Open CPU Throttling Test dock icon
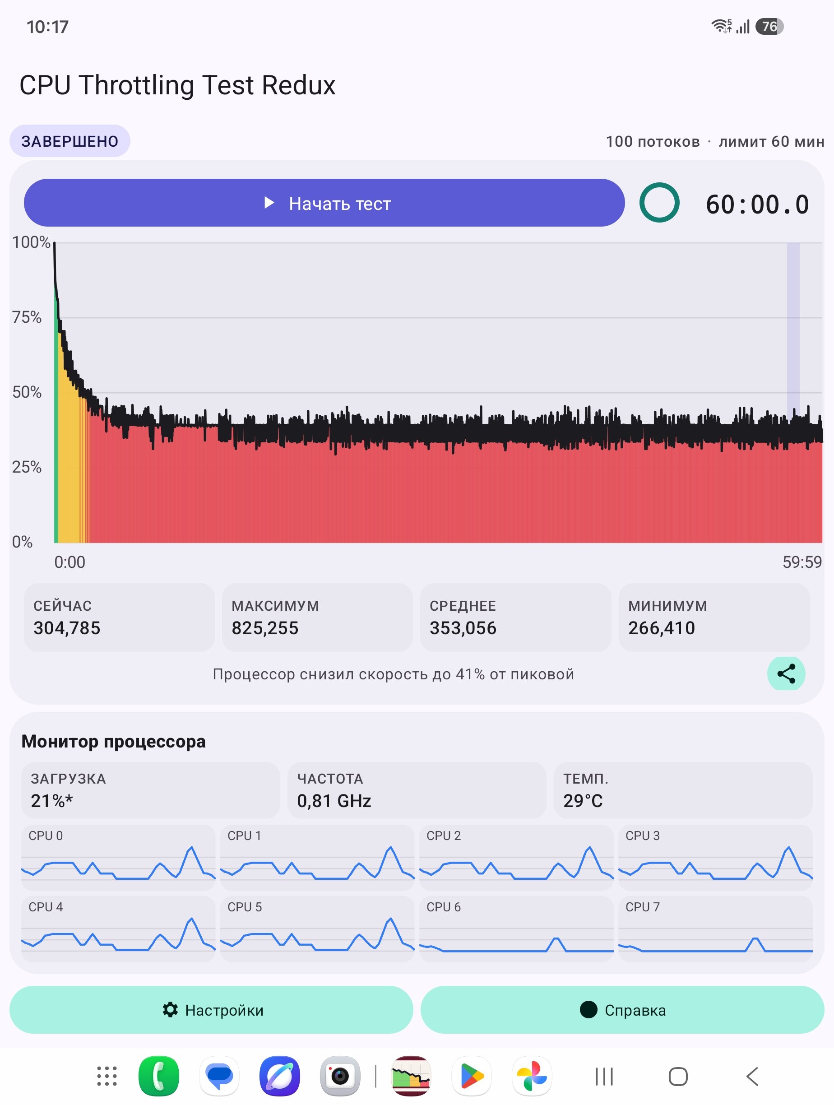This screenshot has width=834, height=1105. (x=411, y=1076)
